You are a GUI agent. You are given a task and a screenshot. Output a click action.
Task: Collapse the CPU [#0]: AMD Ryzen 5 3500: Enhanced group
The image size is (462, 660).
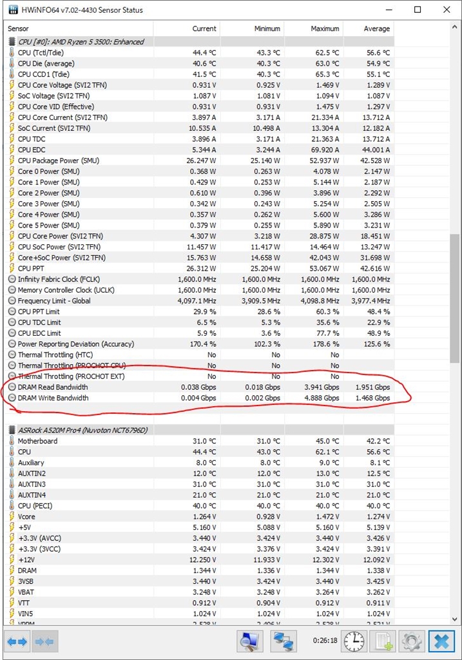[199, 42]
